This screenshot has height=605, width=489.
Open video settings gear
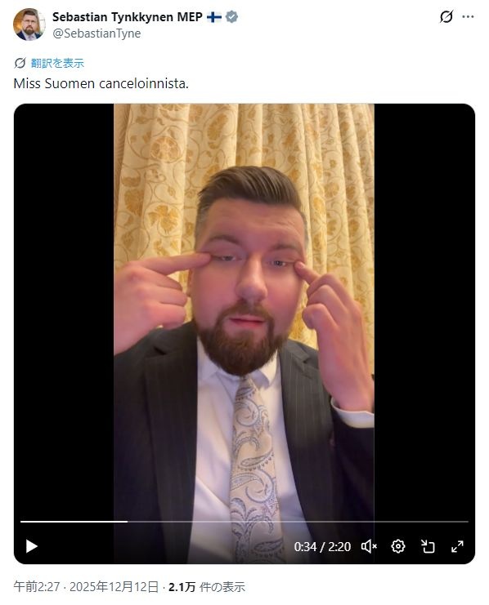coord(398,546)
